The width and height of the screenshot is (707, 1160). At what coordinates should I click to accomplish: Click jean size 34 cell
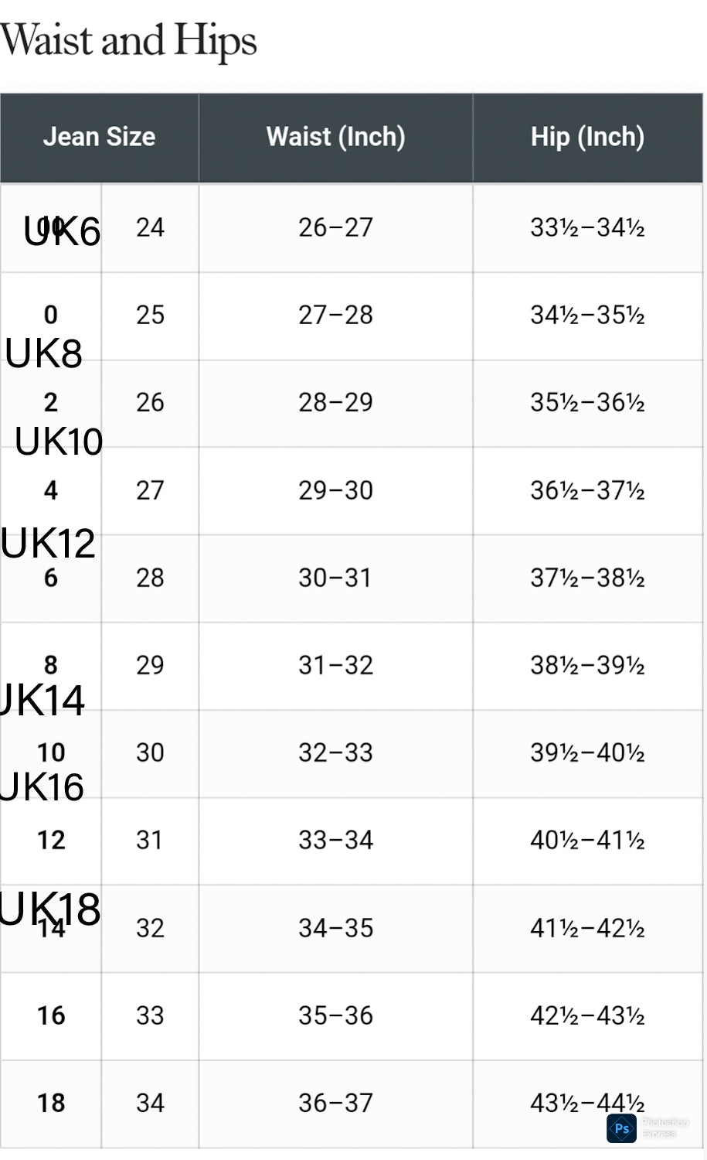pos(150,1103)
